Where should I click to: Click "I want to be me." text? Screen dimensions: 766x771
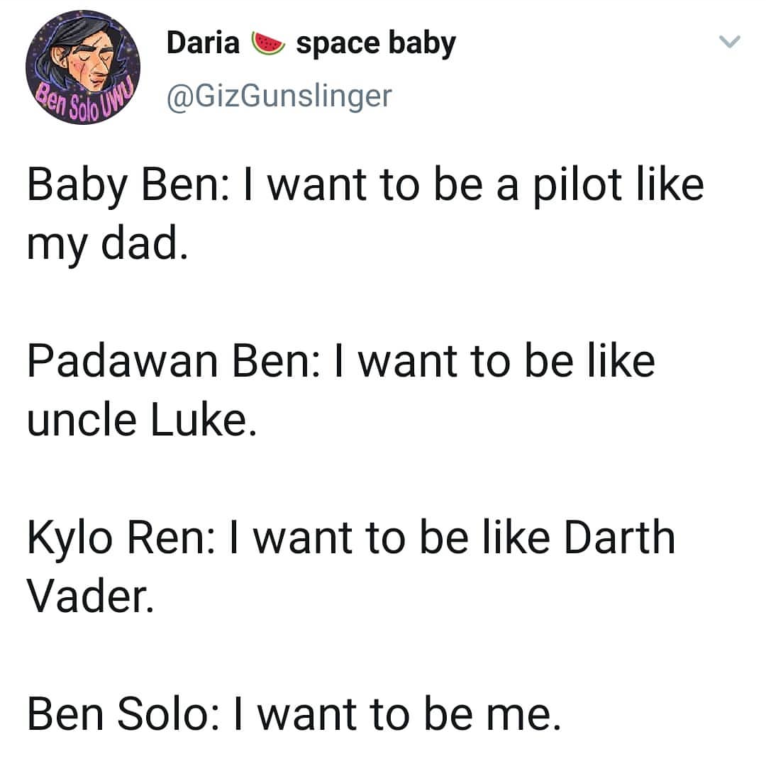pos(397,714)
